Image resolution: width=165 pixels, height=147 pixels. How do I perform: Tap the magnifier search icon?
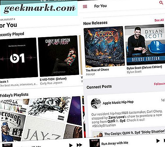coord(161,2)
